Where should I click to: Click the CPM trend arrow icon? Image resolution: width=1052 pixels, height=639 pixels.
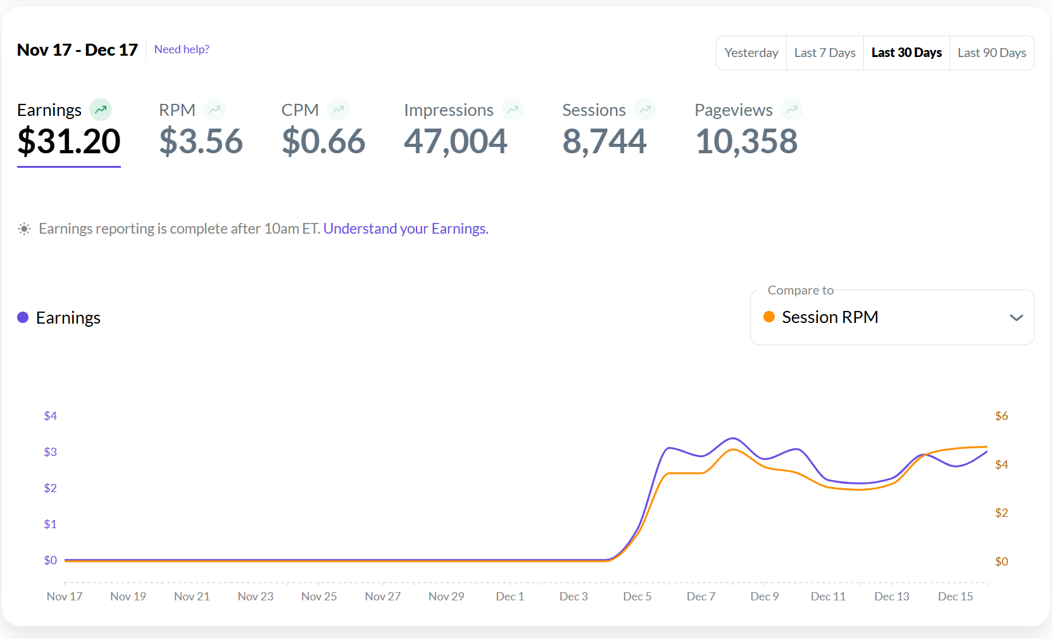point(338,110)
